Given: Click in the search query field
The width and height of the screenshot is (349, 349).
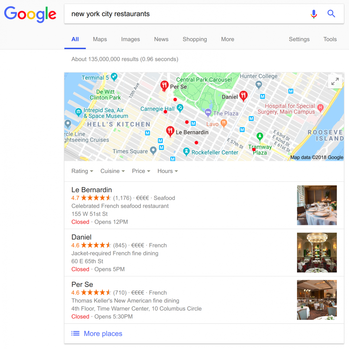Looking at the screenshot, I should coord(187,14).
